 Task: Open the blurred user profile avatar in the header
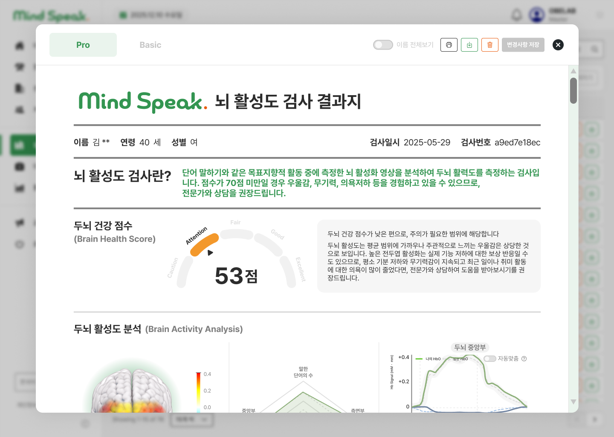click(537, 15)
